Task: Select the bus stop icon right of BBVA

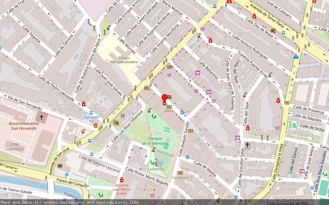Action: pyautogui.click(x=182, y=113)
